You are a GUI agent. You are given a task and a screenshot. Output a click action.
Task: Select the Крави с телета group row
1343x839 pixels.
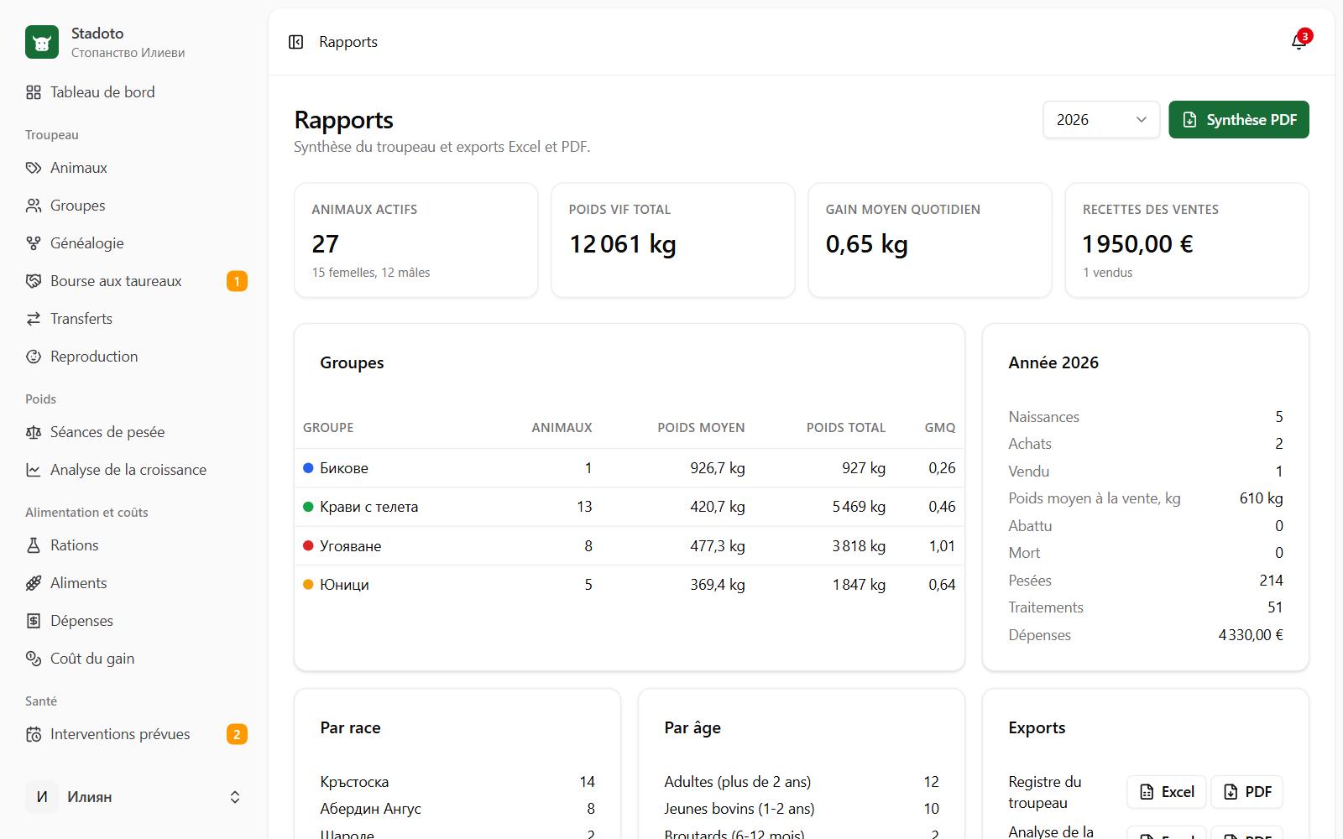[630, 507]
